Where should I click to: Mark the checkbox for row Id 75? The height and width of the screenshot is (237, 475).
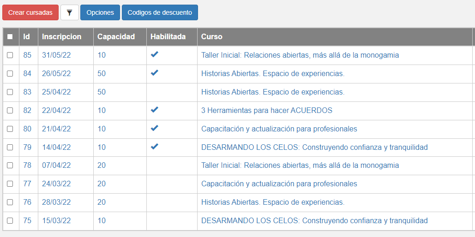pos(10,221)
